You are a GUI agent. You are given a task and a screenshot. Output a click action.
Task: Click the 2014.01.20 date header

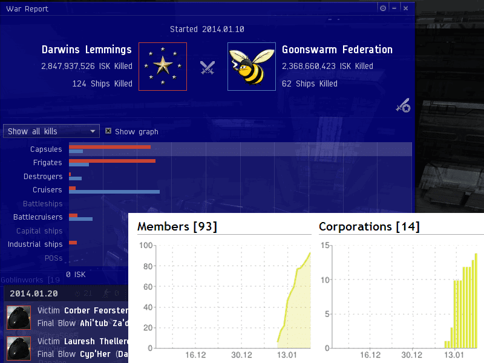pos(34,293)
